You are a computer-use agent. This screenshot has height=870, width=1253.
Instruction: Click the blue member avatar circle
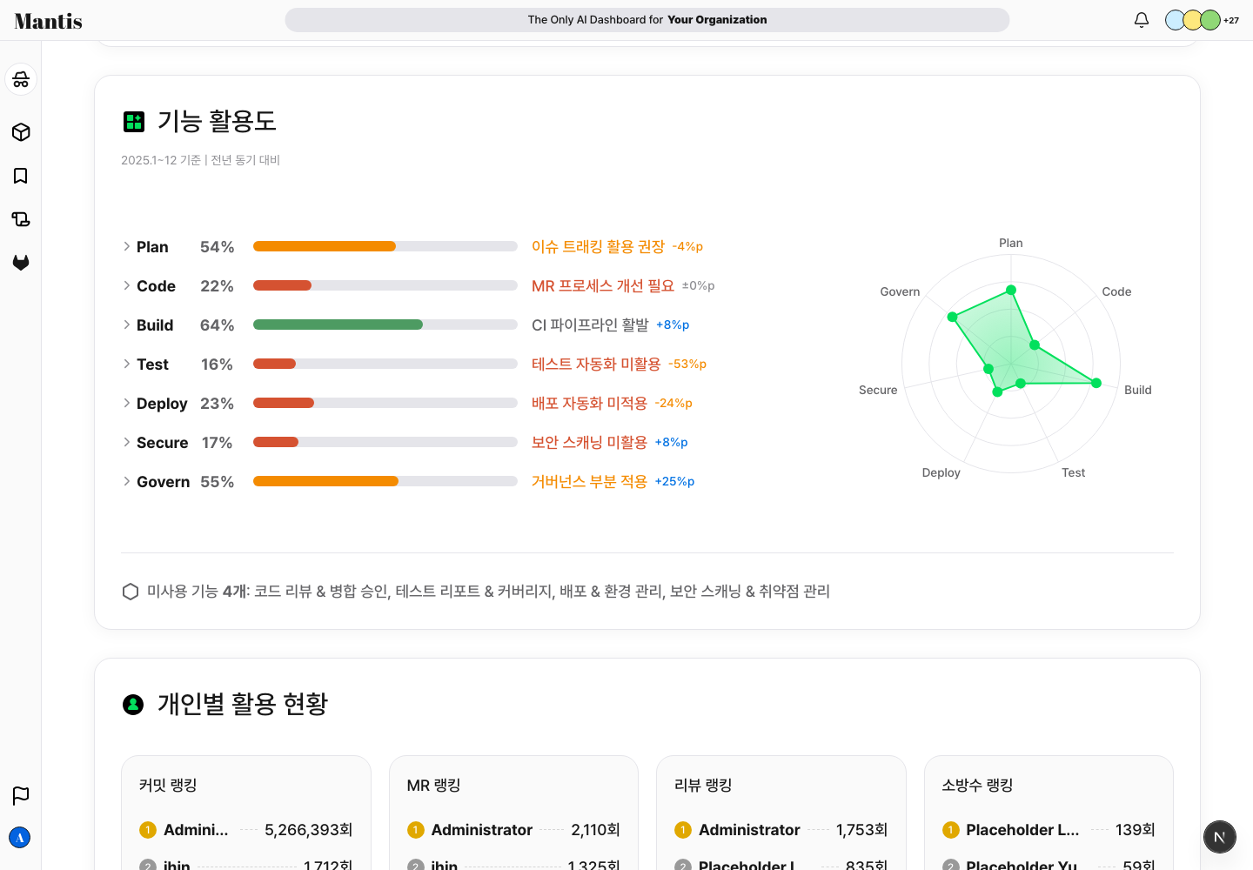click(1176, 20)
